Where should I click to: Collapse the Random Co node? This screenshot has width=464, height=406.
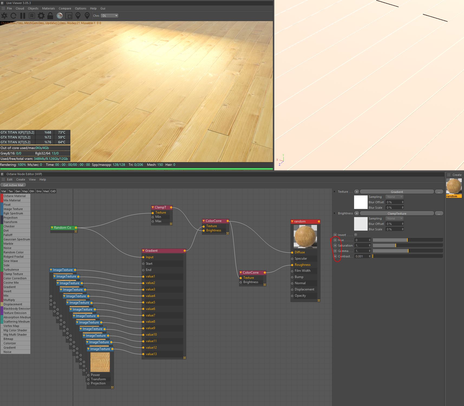[x=52, y=228]
